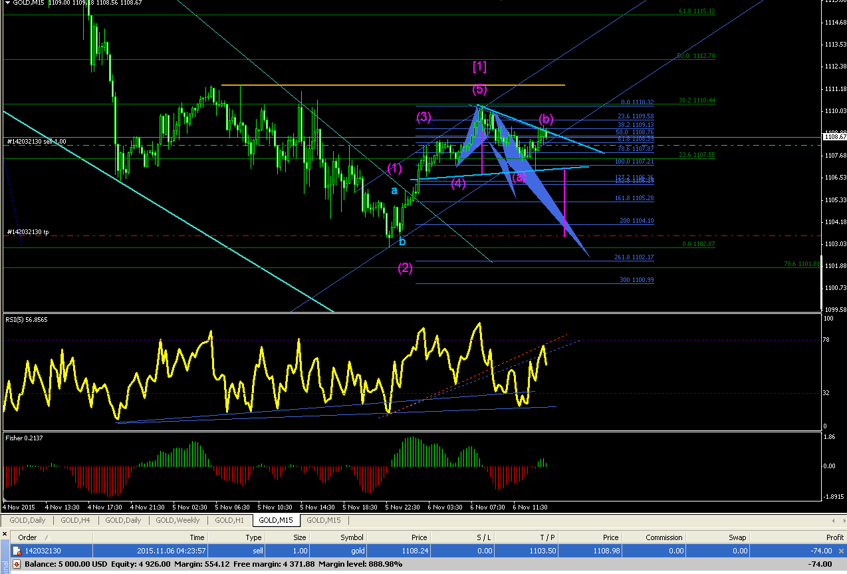This screenshot has height=574, width=847.
Task: Click the chart tabs scroll-right arrow
Action: (843, 520)
